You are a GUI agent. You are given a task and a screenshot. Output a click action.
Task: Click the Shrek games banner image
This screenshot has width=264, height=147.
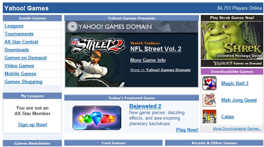[232, 41]
